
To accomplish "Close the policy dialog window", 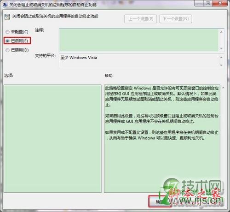I will [x=220, y=3].
